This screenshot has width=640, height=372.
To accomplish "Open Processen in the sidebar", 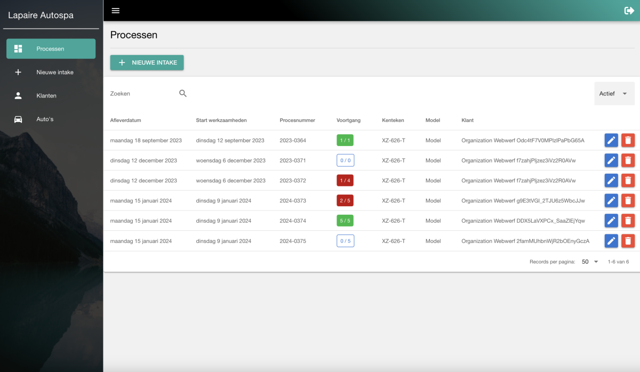I will click(51, 48).
